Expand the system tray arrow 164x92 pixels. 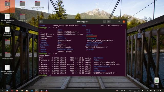coord(161,91)
